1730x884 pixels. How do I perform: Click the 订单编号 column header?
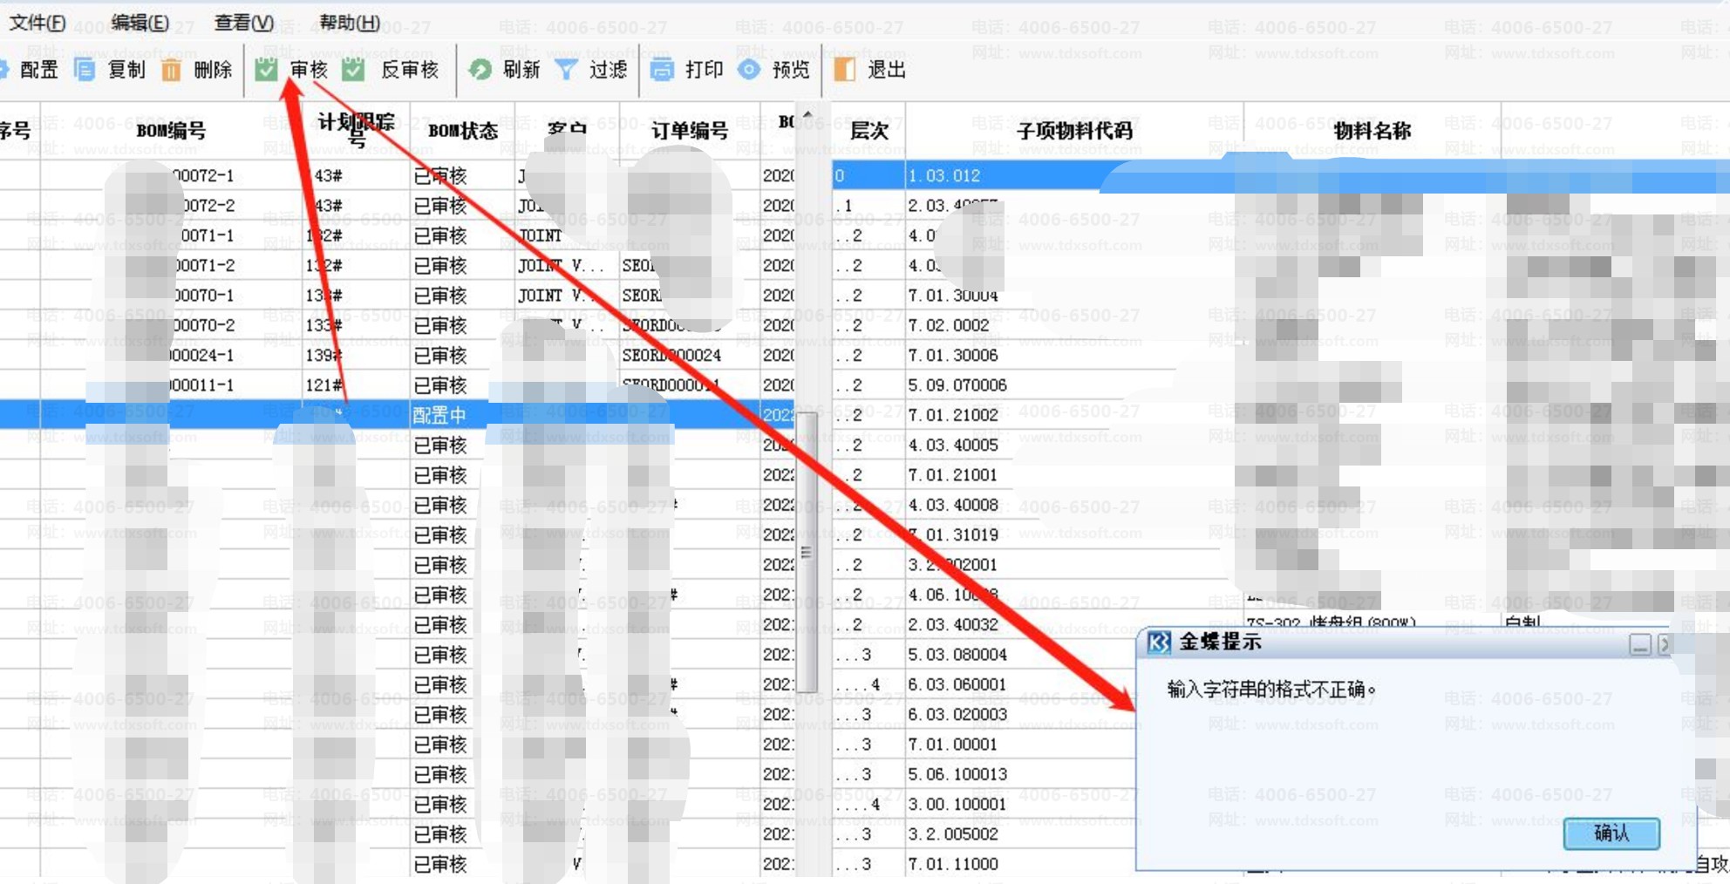[x=689, y=131]
